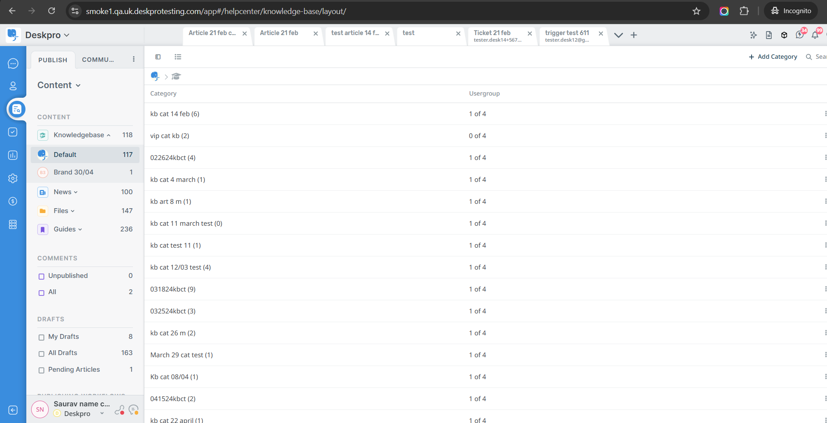
Task: Enable the Unpublished comments checkbox
Action: click(x=41, y=276)
